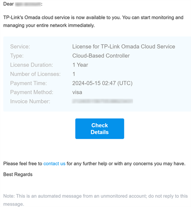
Task: Click the License for TP-Link Omada Cloud Service text
Action: point(124,46)
